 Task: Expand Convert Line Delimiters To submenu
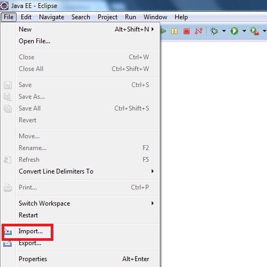[153, 171]
